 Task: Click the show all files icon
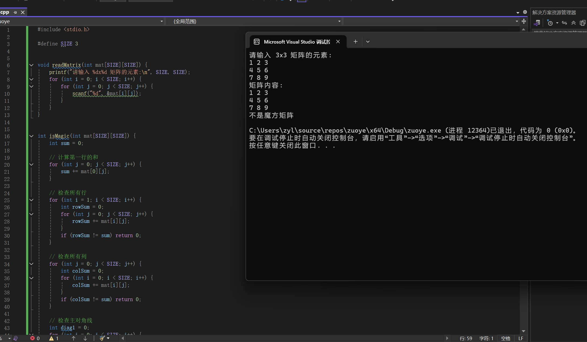[x=582, y=23]
